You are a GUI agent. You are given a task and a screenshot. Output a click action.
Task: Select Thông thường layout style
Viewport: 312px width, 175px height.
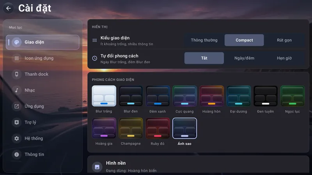click(x=204, y=40)
